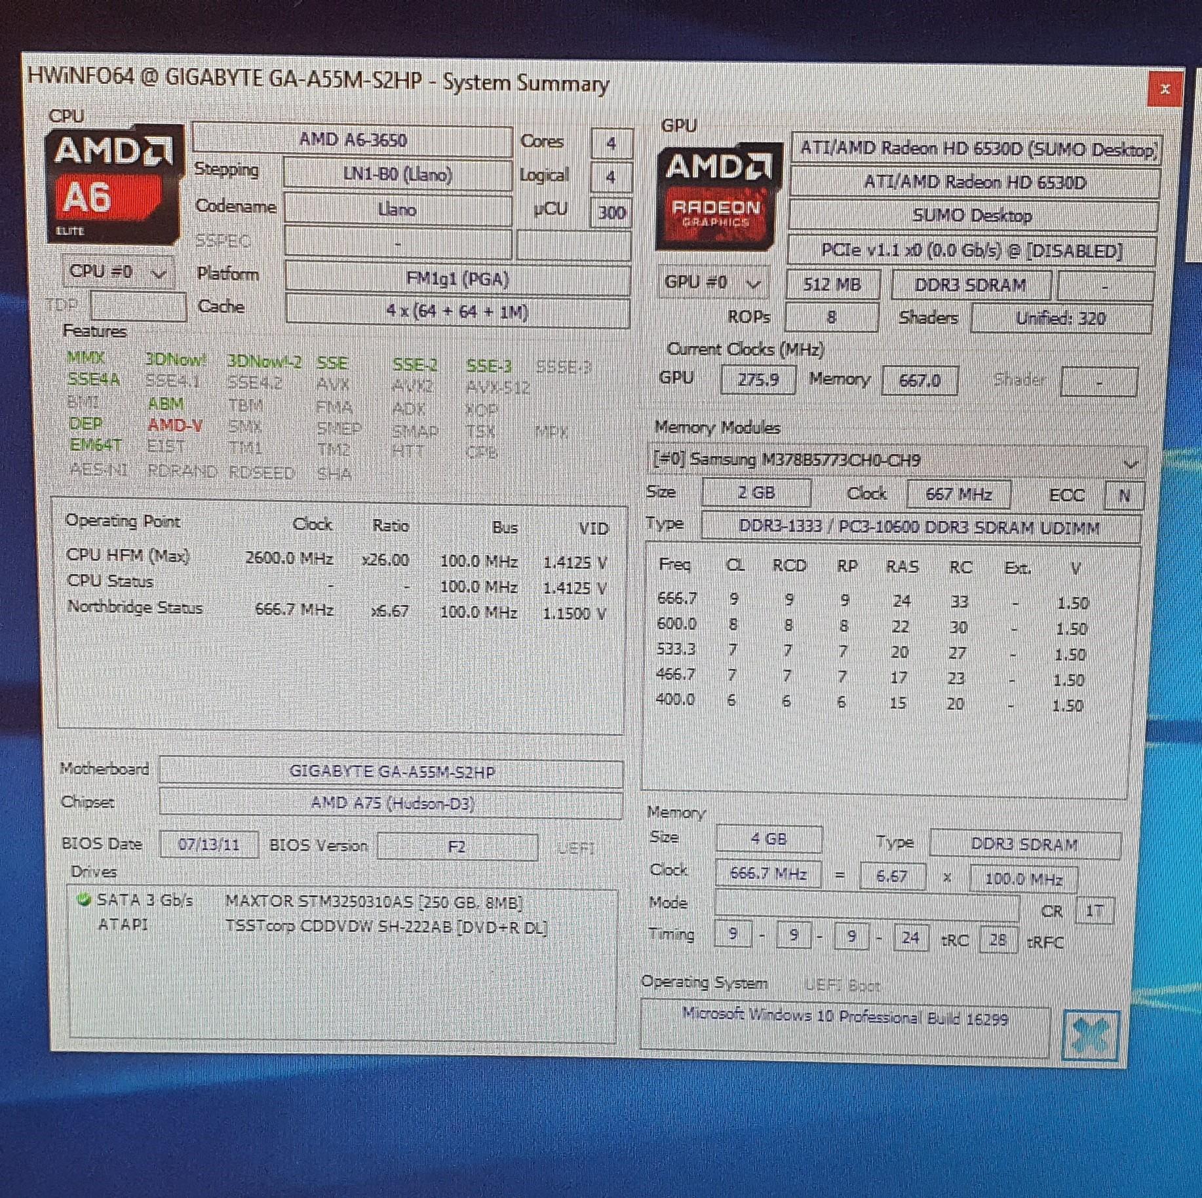Click the LN1-B0 (Llano) stepping field
1202x1198 pixels.
pyautogui.click(x=398, y=175)
